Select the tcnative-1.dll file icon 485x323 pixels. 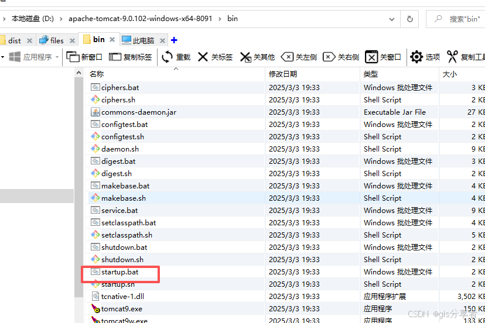(95, 297)
